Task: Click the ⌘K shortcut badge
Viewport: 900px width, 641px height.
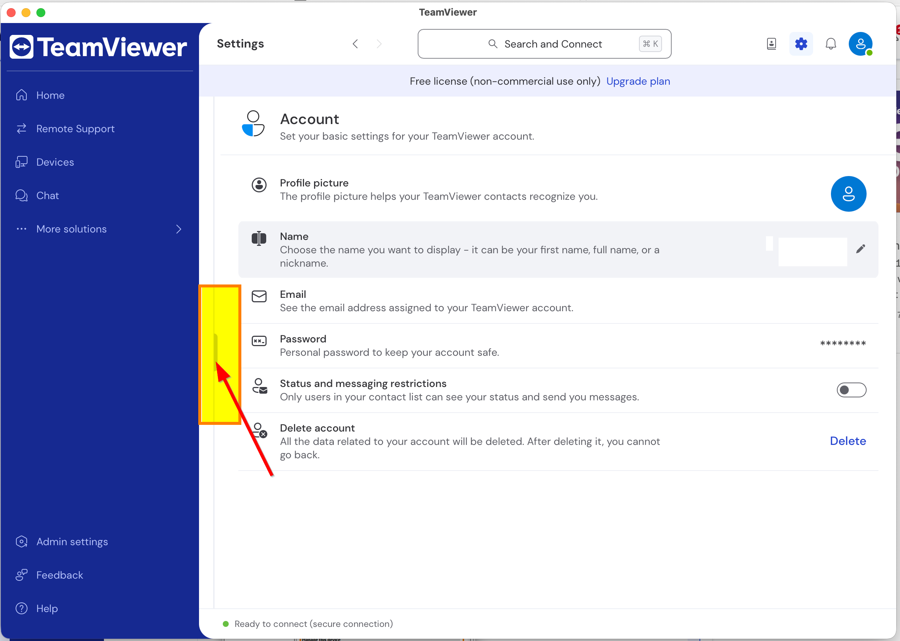Action: point(650,44)
